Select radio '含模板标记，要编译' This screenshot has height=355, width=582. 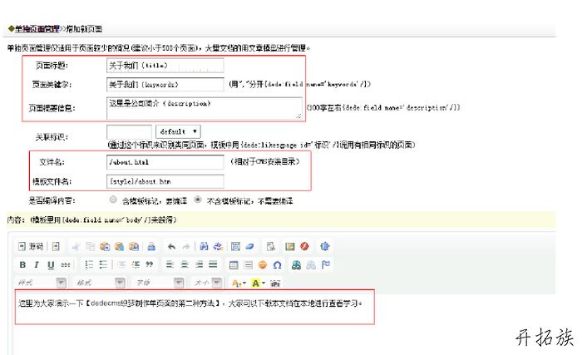tap(113, 200)
